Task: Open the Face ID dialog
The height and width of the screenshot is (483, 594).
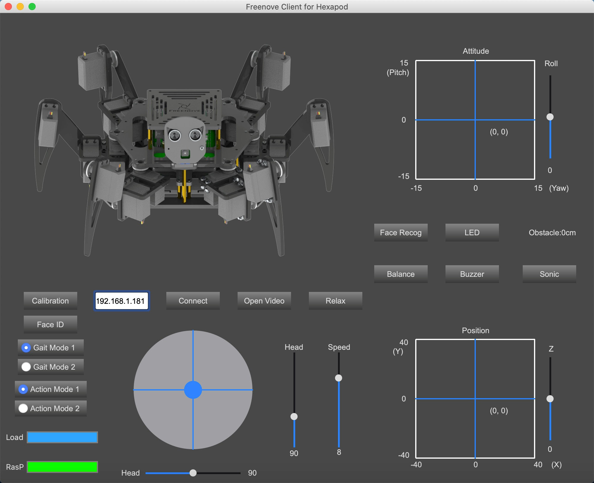Action: click(50, 325)
